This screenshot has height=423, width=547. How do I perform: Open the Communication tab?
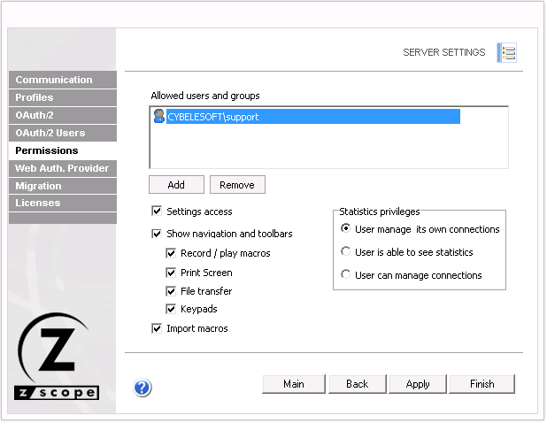[x=62, y=80]
